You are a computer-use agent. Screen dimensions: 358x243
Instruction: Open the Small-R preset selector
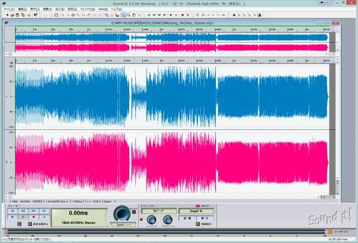196,211
